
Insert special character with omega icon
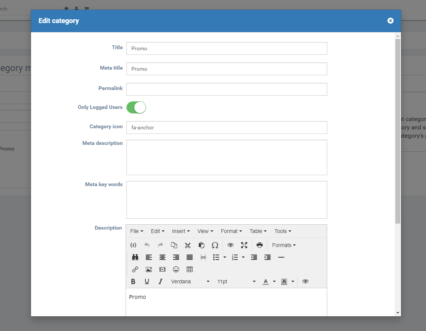(215, 245)
